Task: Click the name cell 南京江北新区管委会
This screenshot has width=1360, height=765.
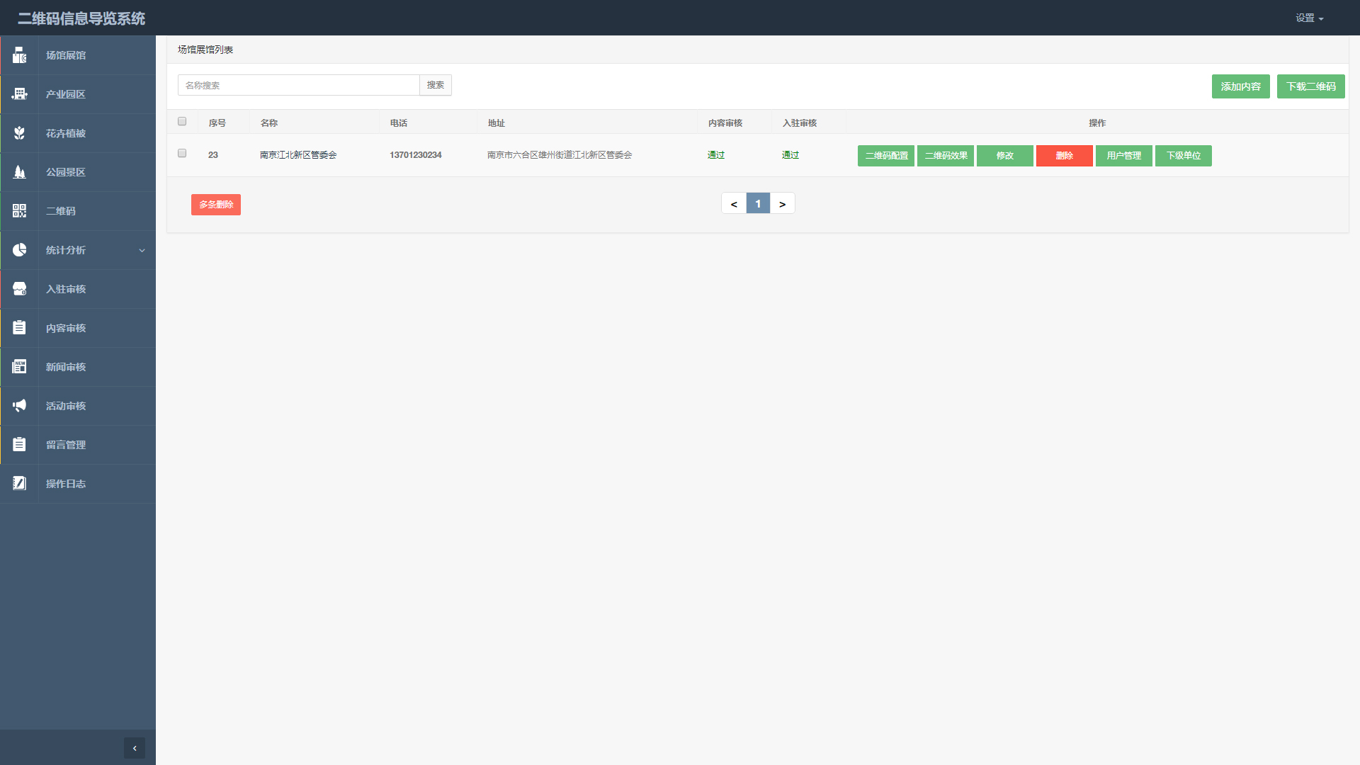Action: point(298,155)
